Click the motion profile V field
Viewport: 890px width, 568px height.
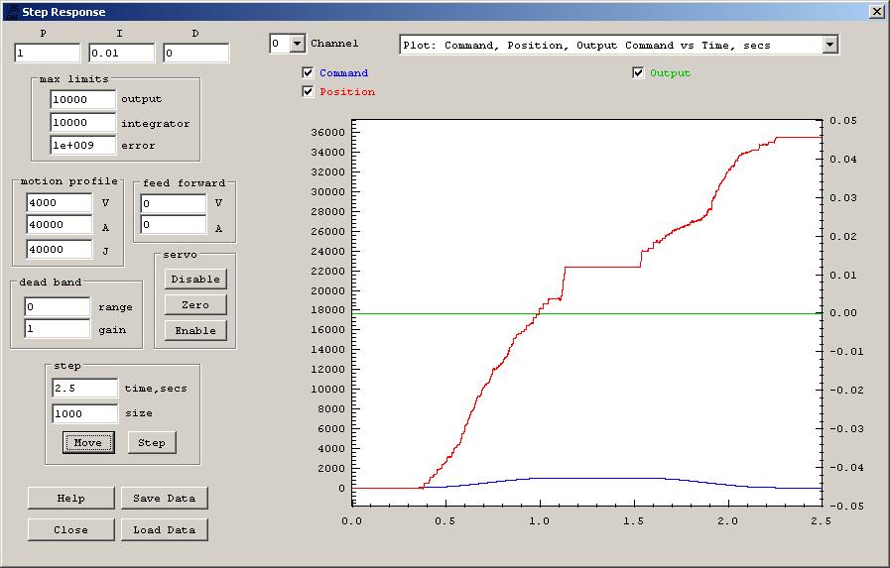(x=59, y=202)
